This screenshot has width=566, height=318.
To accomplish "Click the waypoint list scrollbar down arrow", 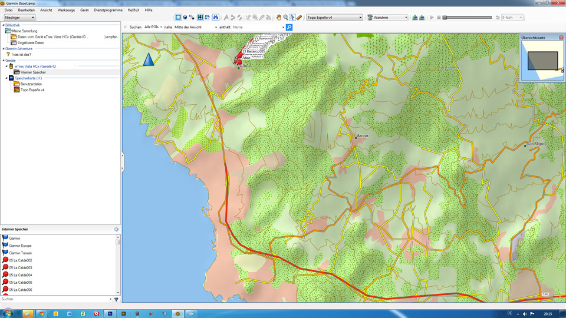I will [x=118, y=293].
